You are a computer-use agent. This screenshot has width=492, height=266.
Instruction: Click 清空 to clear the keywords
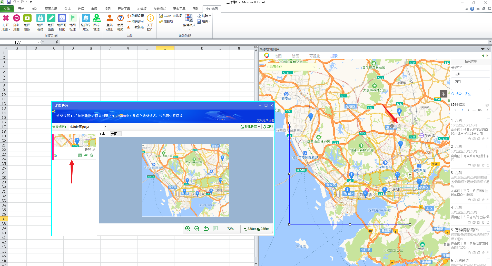tap(468, 94)
